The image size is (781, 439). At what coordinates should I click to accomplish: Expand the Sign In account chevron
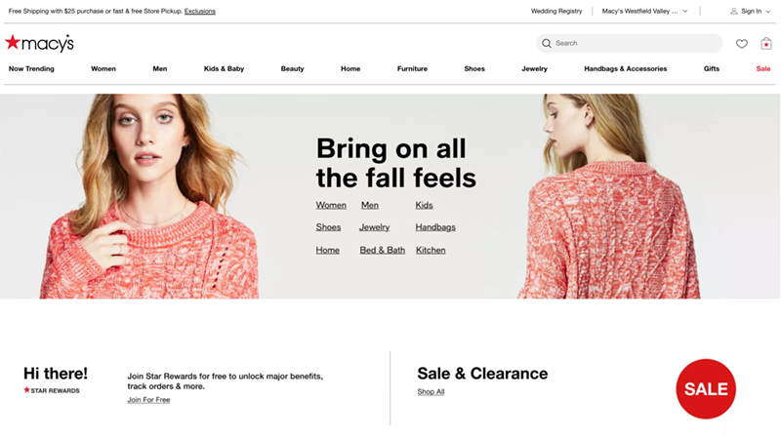pyautogui.click(x=769, y=12)
